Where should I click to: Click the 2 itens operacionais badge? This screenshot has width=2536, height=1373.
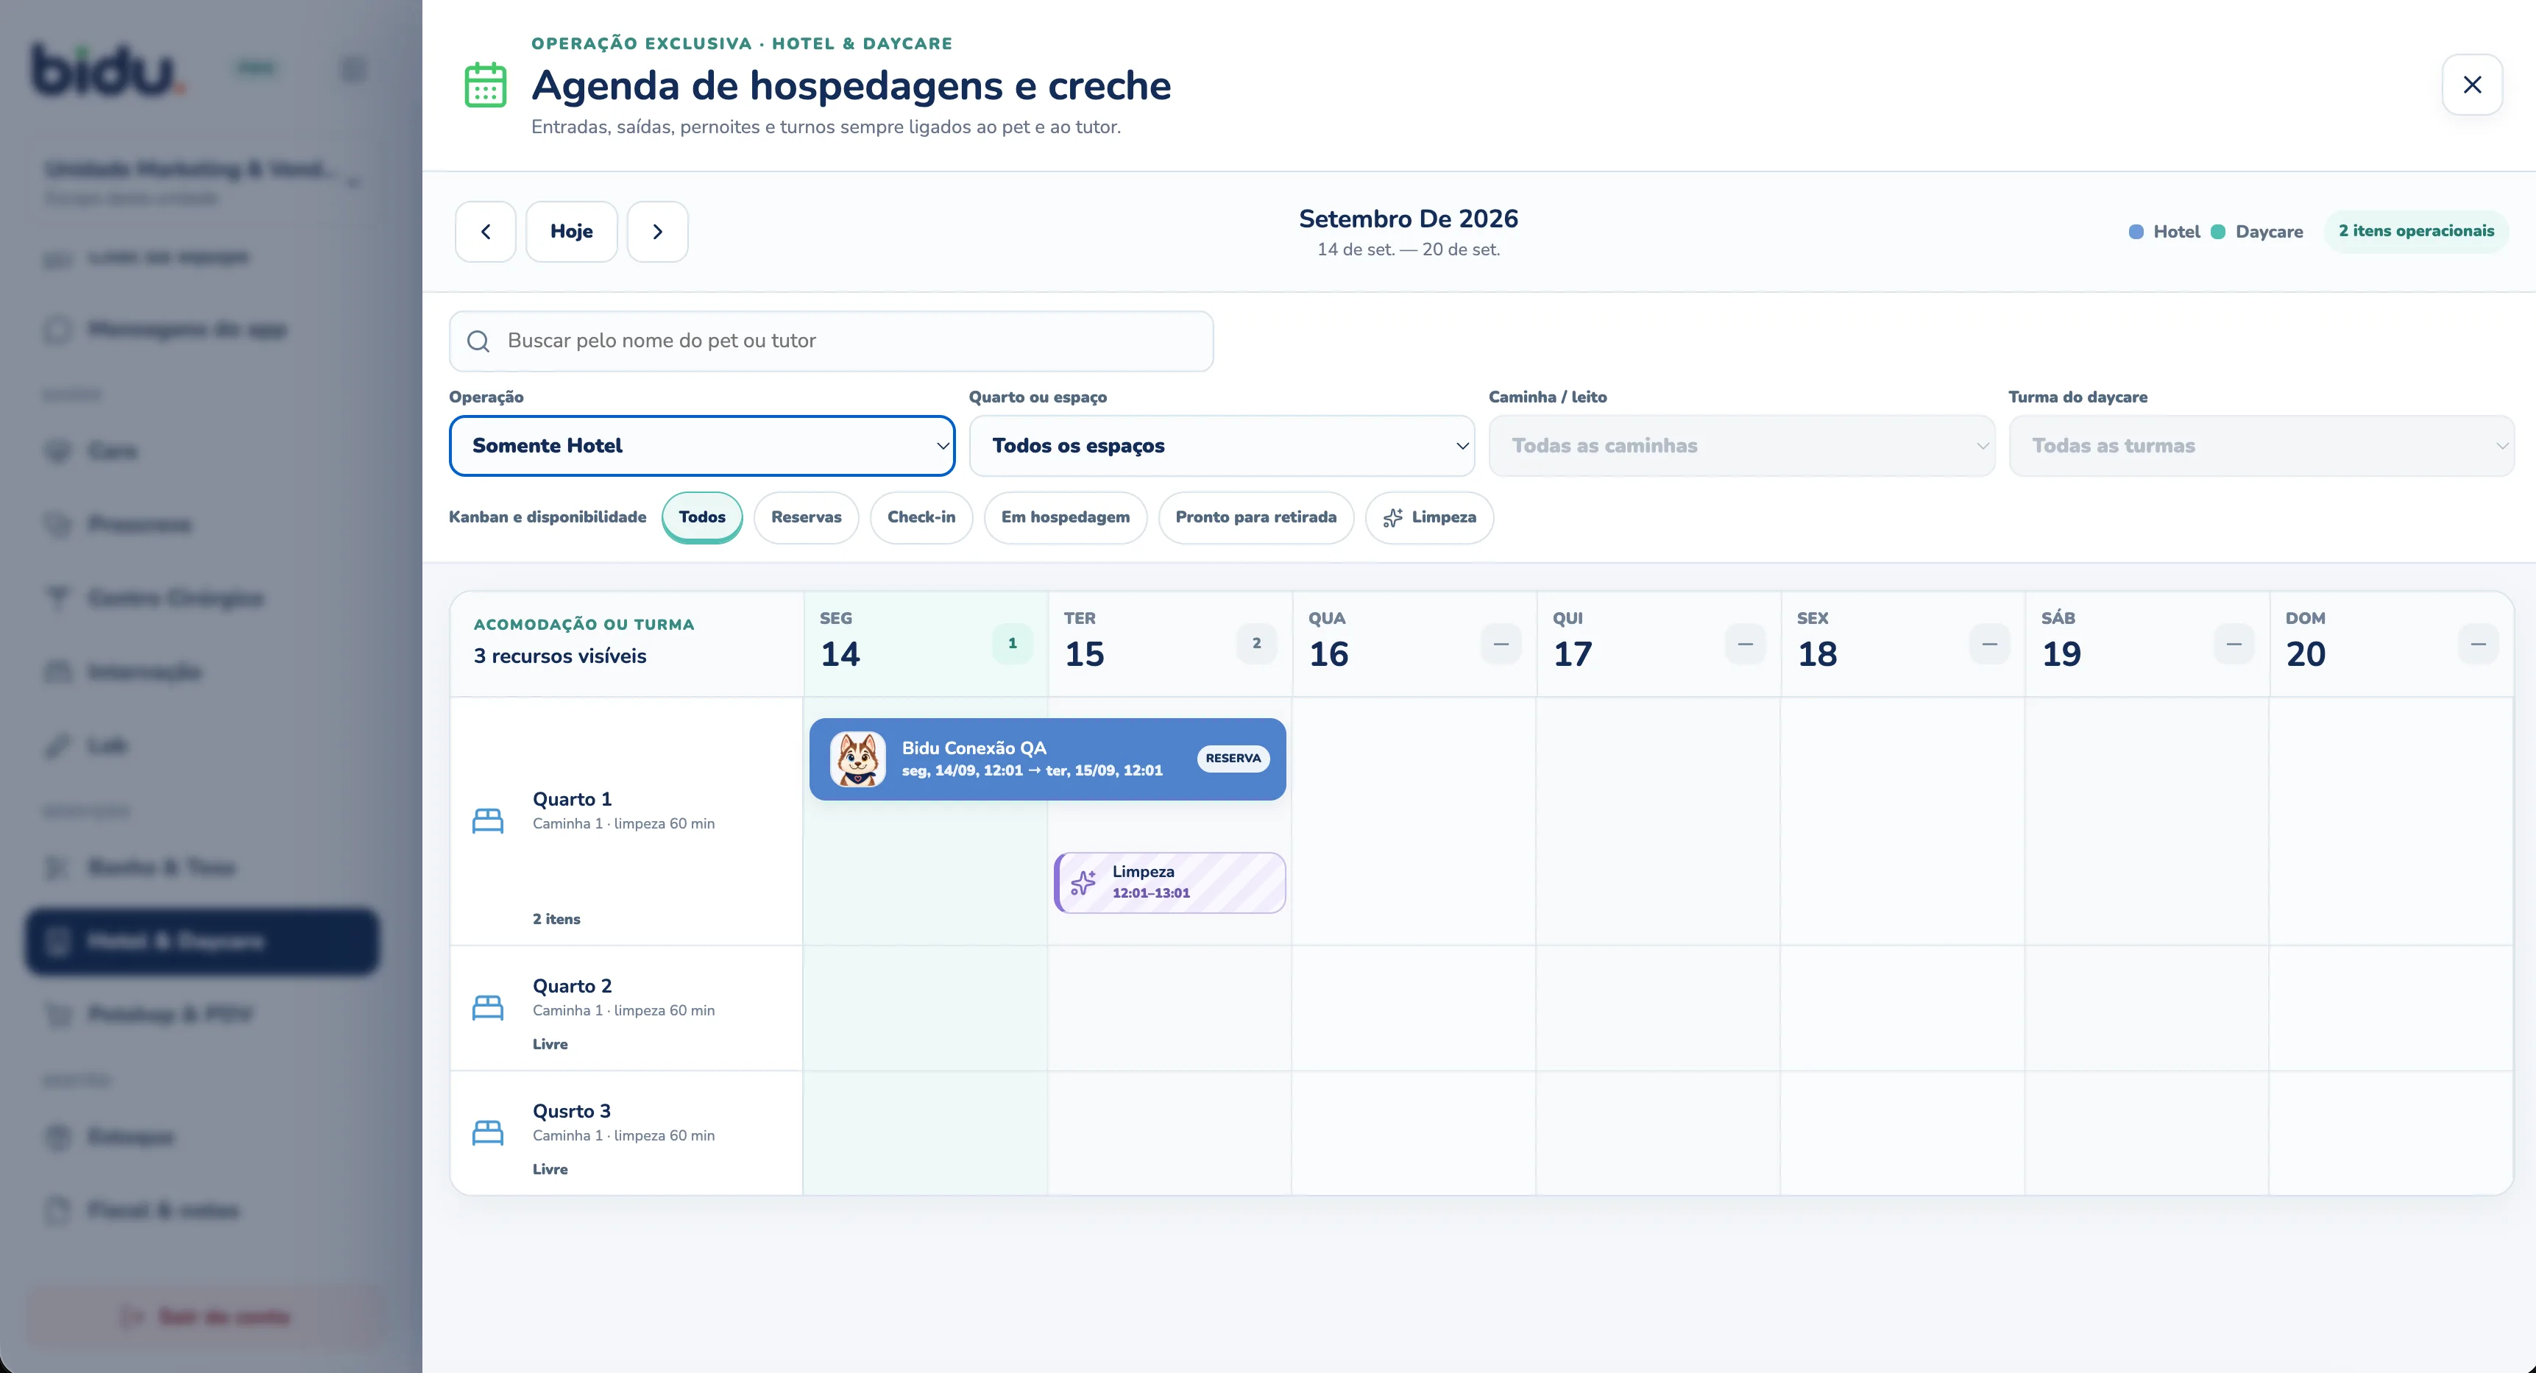click(2416, 231)
